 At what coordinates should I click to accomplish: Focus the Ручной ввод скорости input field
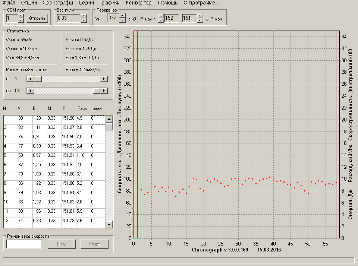pyautogui.click(x=24, y=244)
